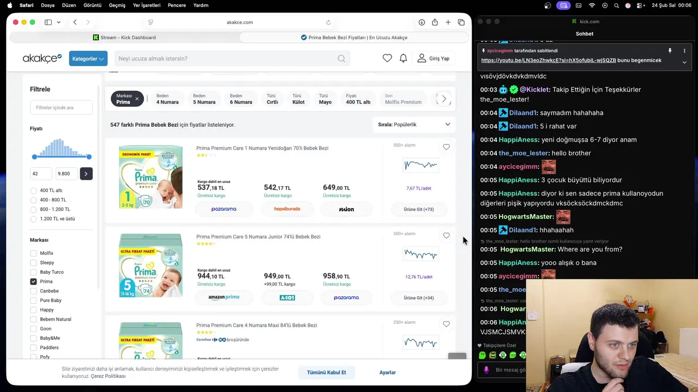Open pinned YouTube link in chat
Image resolution: width=698 pixels, height=392 pixels.
pos(549,60)
